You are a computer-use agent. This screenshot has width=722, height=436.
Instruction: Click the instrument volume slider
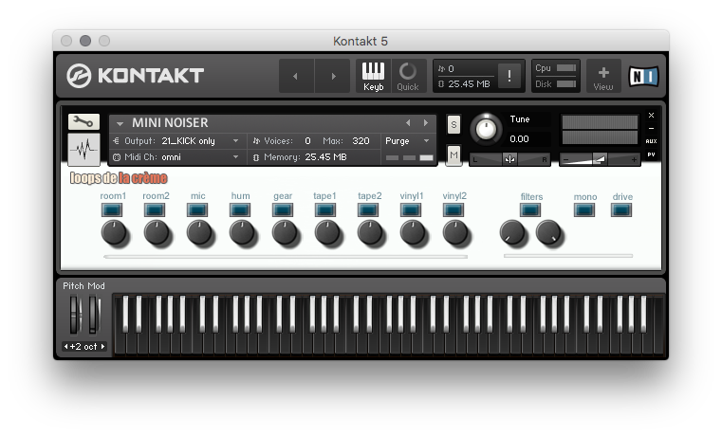600,159
